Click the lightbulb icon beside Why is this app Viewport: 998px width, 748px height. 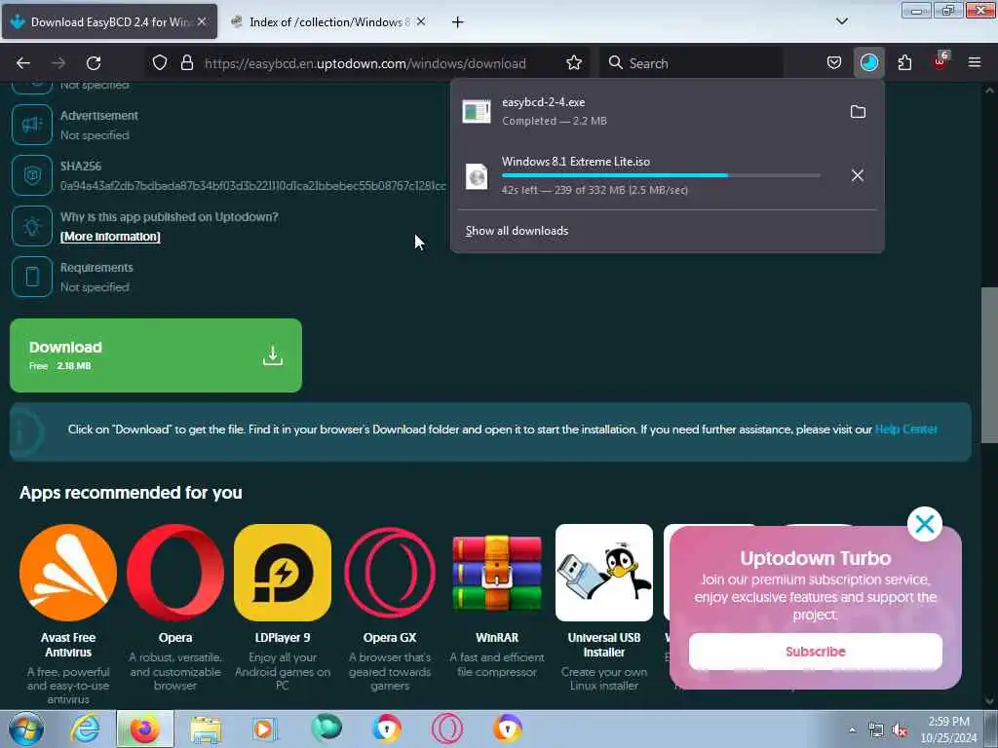32,226
